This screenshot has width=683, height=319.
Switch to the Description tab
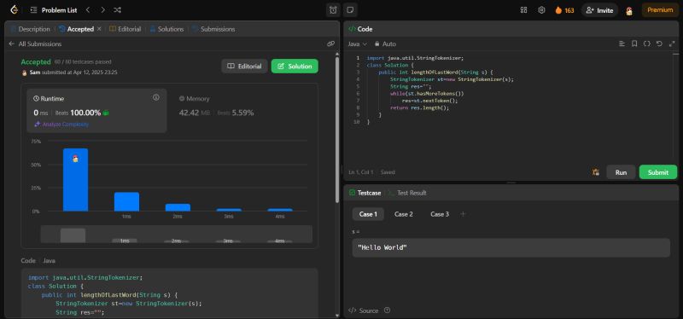coord(30,29)
